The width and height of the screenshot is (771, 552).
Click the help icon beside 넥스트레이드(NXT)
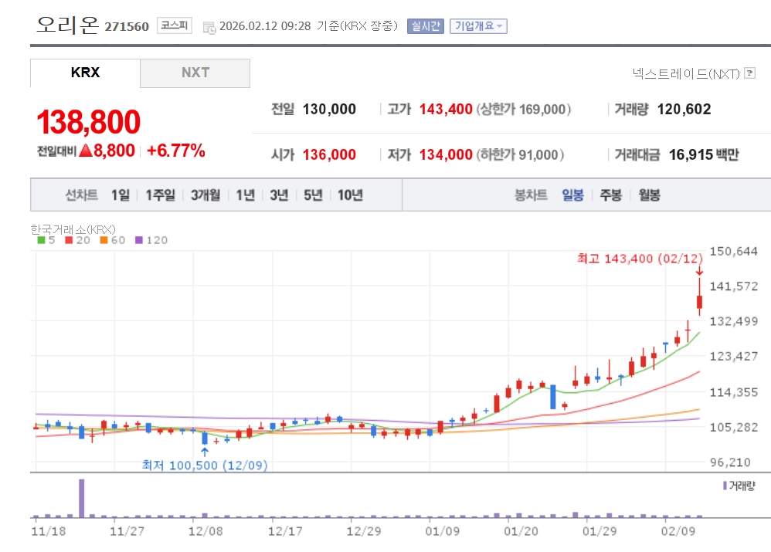749,73
